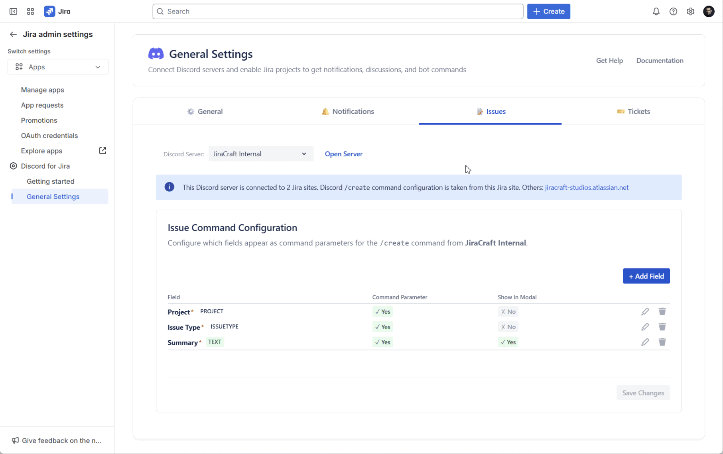Image resolution: width=723 pixels, height=454 pixels.
Task: Open the help question mark icon
Action: click(673, 12)
